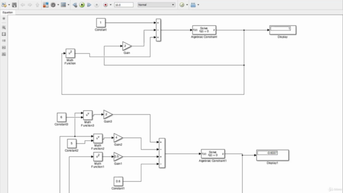This screenshot has width=343, height=193.
Task: Select the Math Function3 block
Action: [88, 115]
